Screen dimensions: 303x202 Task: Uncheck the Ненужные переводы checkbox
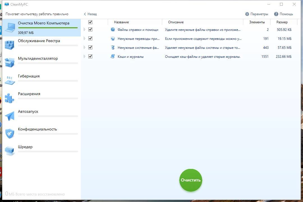coord(90,38)
